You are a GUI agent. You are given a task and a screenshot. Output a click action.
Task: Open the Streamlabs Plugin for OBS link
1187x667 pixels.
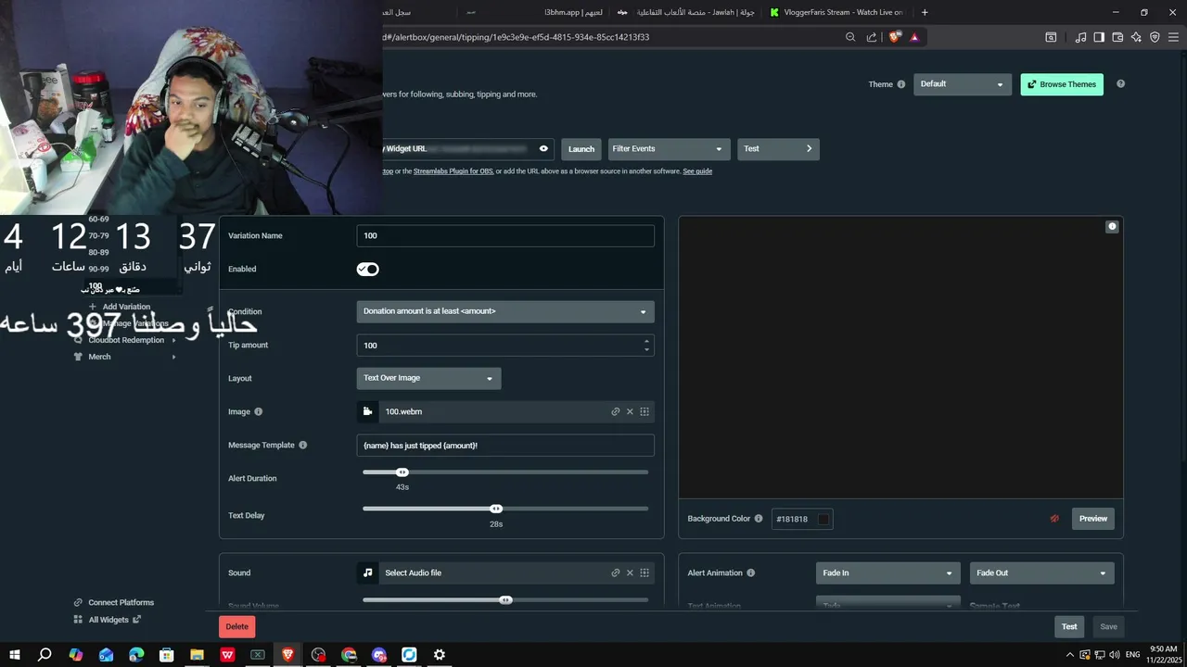point(453,171)
